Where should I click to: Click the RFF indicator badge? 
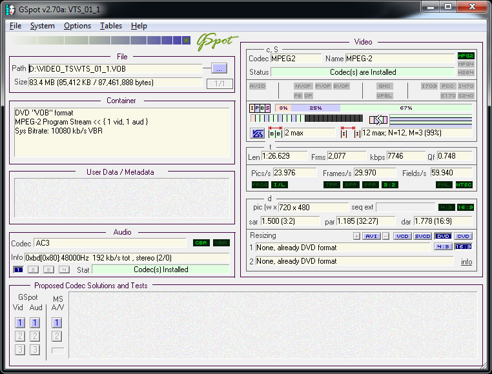pyautogui.click(x=370, y=184)
